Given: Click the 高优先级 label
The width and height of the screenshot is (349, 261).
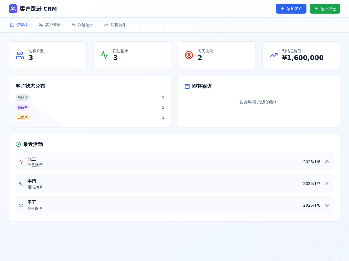Looking at the screenshot, I should (205, 51).
